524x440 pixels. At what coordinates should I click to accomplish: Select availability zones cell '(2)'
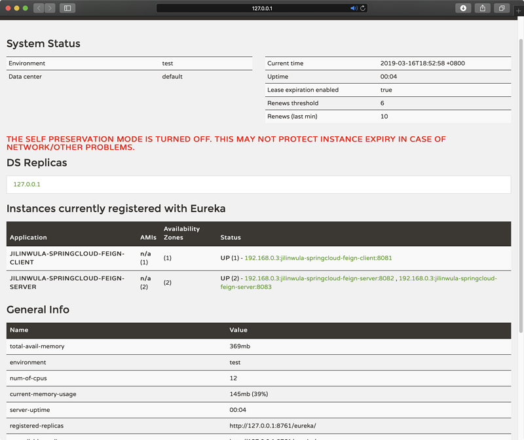point(168,283)
